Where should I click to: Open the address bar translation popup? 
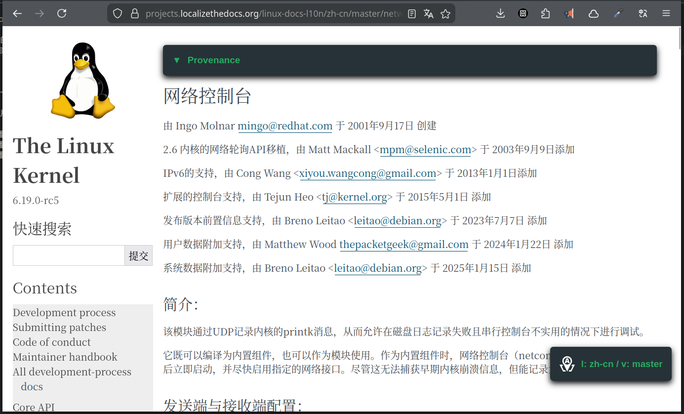pyautogui.click(x=428, y=13)
